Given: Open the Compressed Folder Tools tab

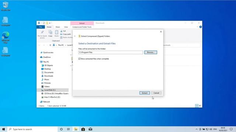Looking at the screenshot, I should click(82, 27).
